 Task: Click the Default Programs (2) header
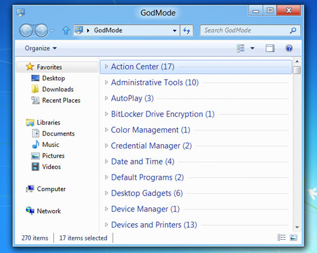coord(148,178)
